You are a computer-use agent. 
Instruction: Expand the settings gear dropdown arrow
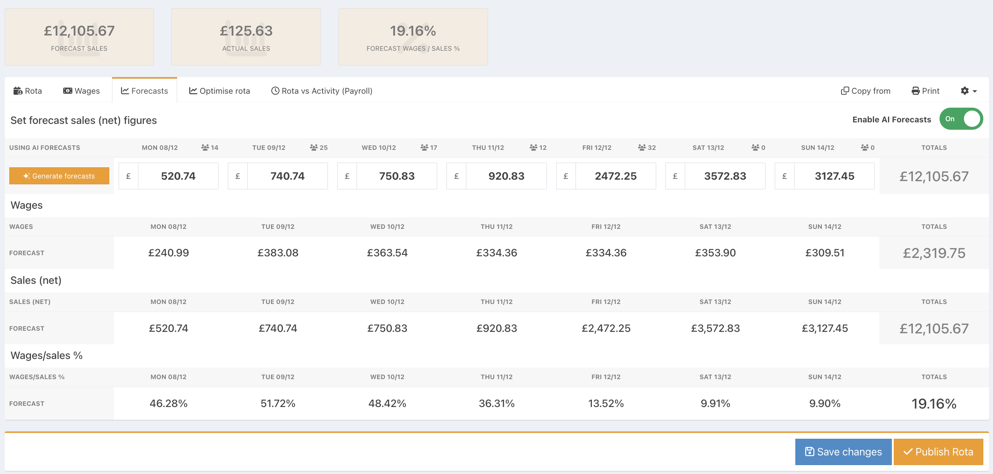(x=975, y=91)
